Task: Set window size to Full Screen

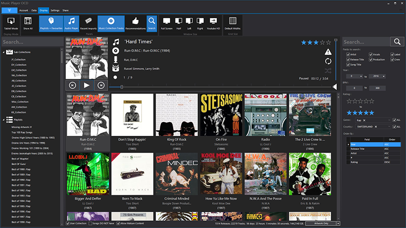Action: pos(166,23)
